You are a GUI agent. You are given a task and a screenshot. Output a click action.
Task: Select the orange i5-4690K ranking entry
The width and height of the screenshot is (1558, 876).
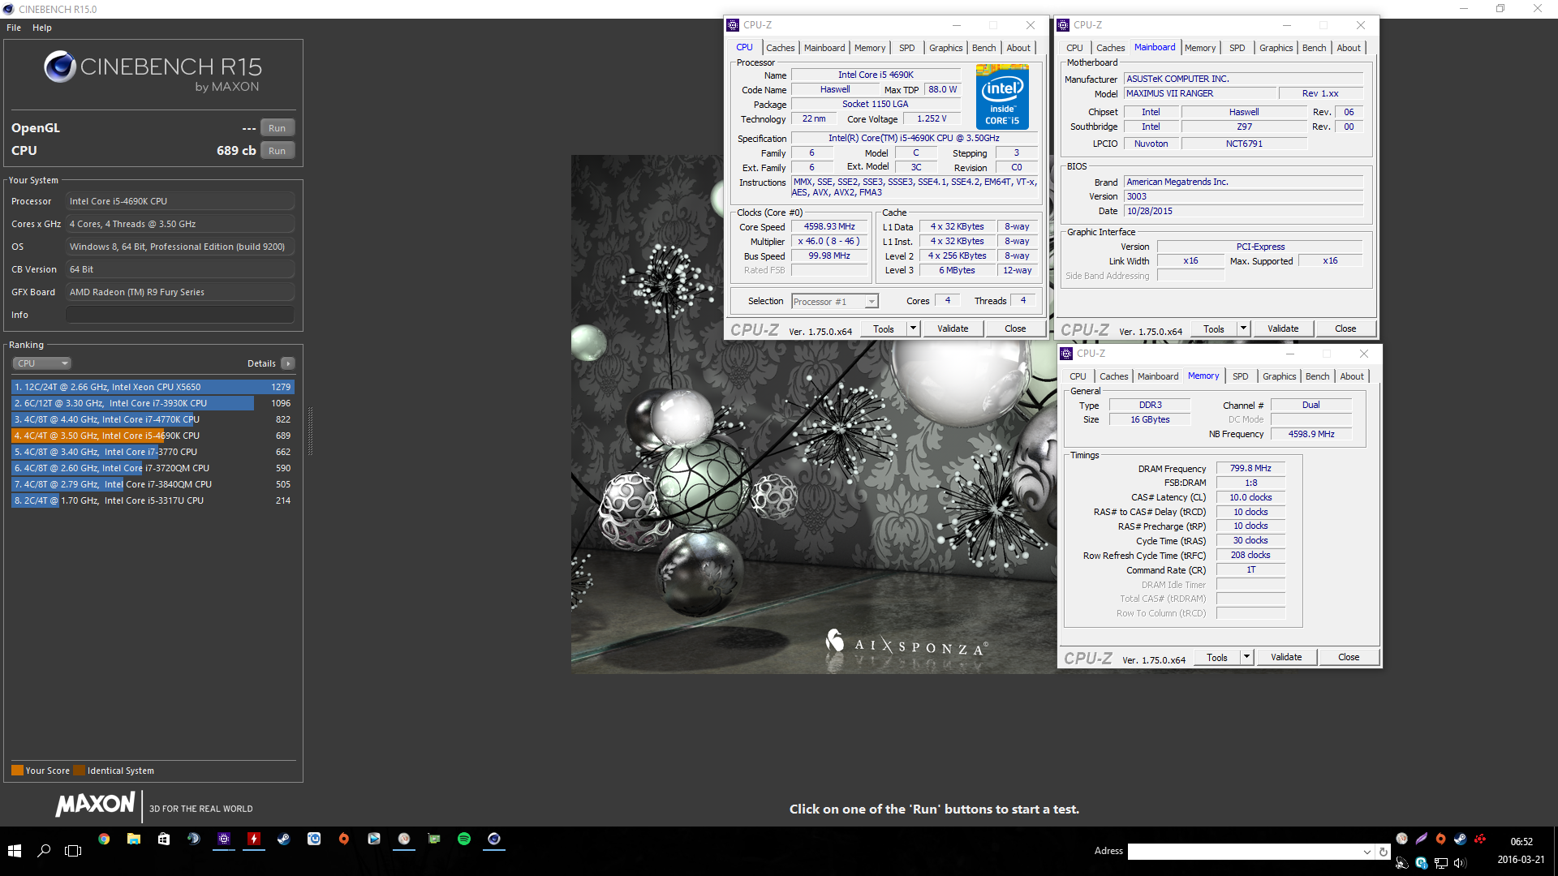(153, 436)
